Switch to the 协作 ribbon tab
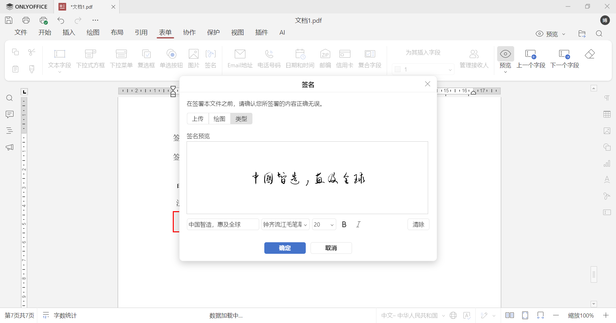The image size is (616, 323). (189, 32)
